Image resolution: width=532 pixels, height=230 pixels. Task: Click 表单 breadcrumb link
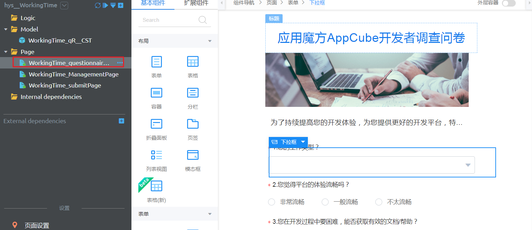293,3
